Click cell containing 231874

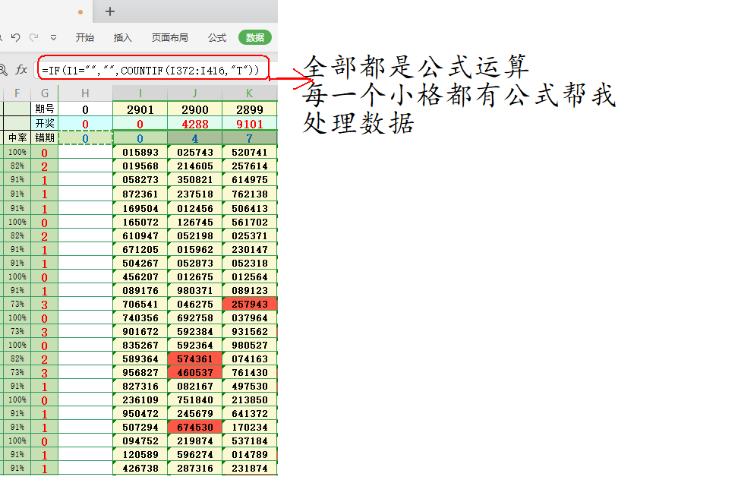coord(250,468)
